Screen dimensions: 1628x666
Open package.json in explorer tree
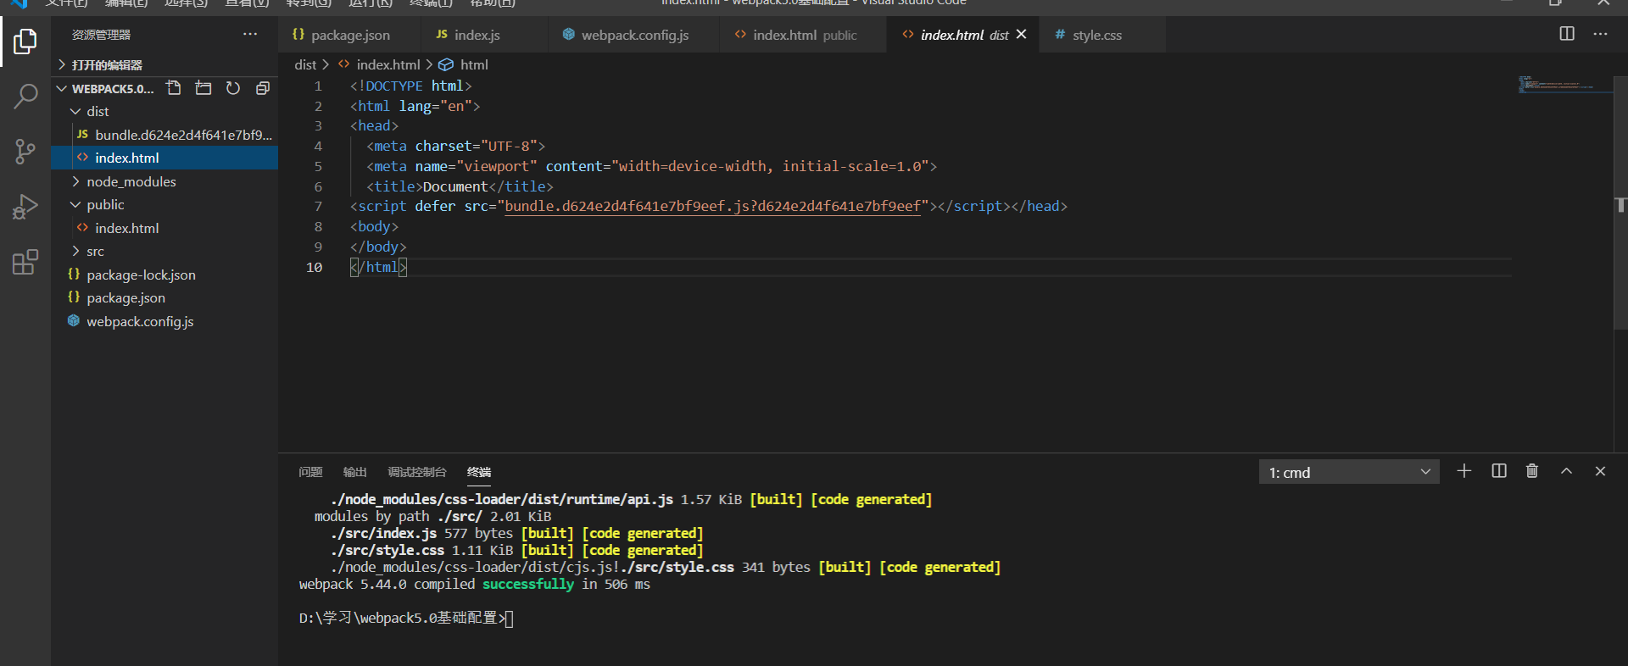click(x=164, y=297)
